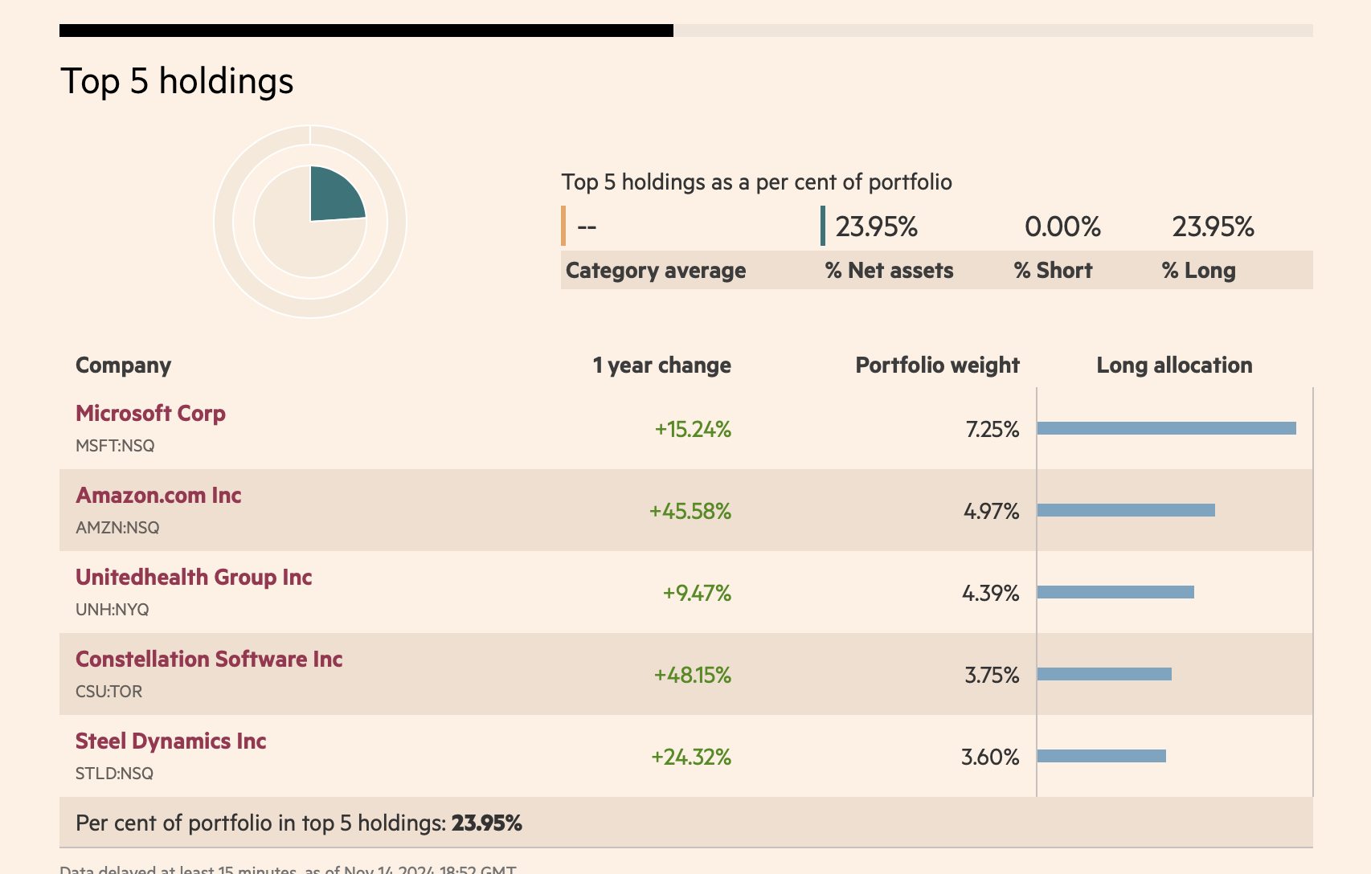The image size is (1371, 874).
Task: Open the Steel Dynamics Inc link
Action: (170, 741)
